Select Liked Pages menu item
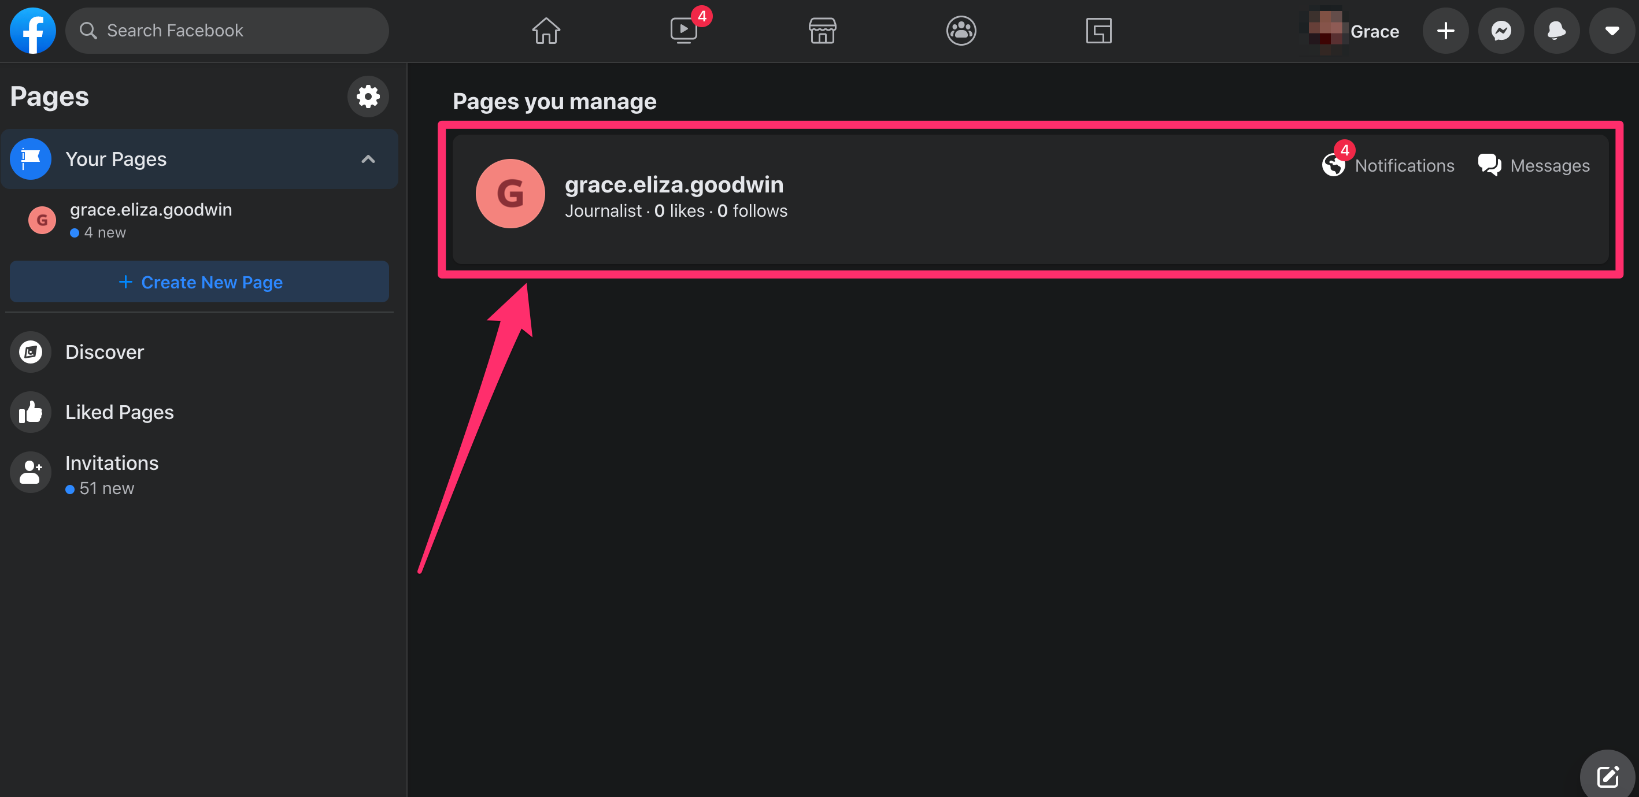The width and height of the screenshot is (1639, 797). 118,412
